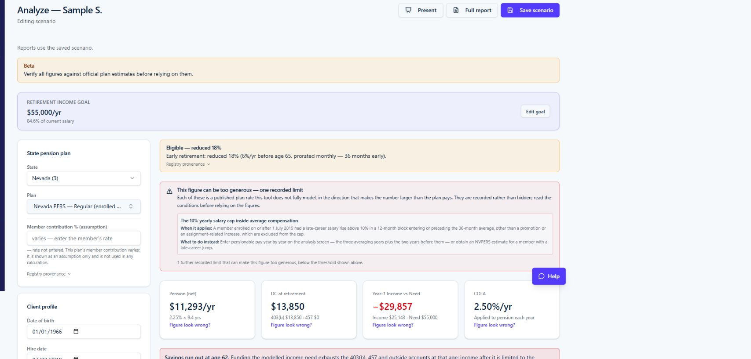Click 'The 10% yearly salary cap inside average compensation'
This screenshot has width=751, height=359.
(239, 221)
